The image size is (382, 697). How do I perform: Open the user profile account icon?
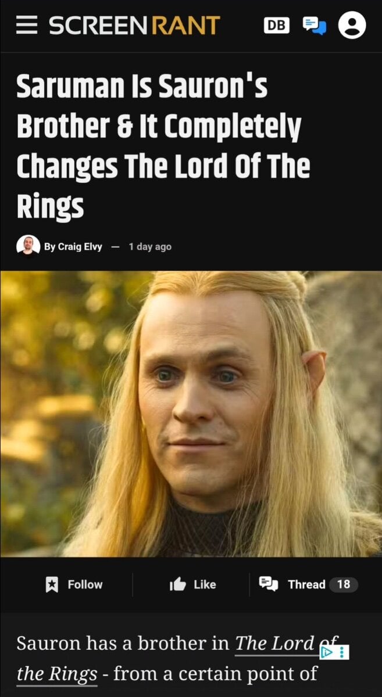click(352, 26)
